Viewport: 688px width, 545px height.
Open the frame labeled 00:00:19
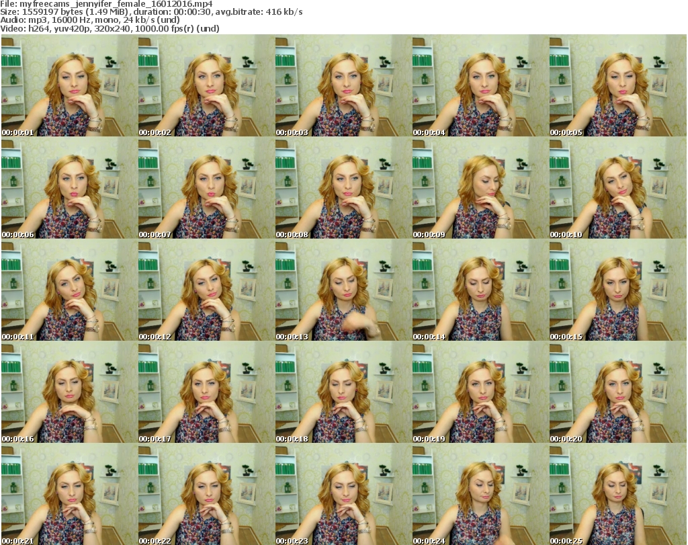pyautogui.click(x=480, y=392)
